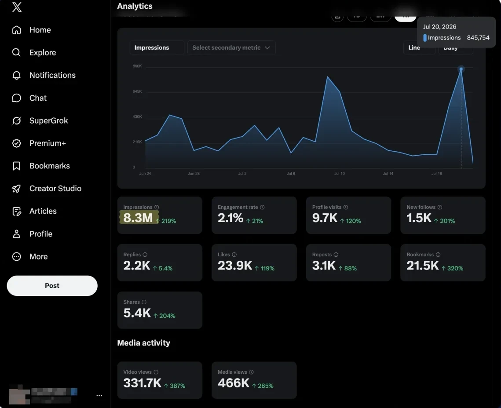This screenshot has width=501, height=408.
Task: Open Explore with the magnifier icon
Action: (x=34, y=52)
